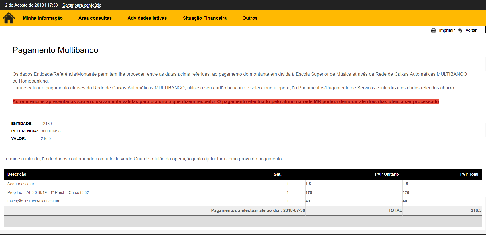This screenshot has height=235, width=486.
Task: Click quantity 1 in Prop.Lic. row
Action: coord(288,192)
